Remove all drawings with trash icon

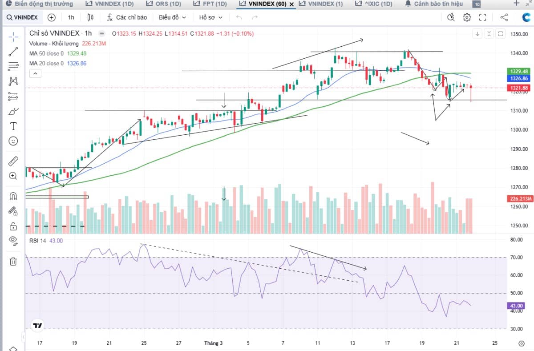13,261
